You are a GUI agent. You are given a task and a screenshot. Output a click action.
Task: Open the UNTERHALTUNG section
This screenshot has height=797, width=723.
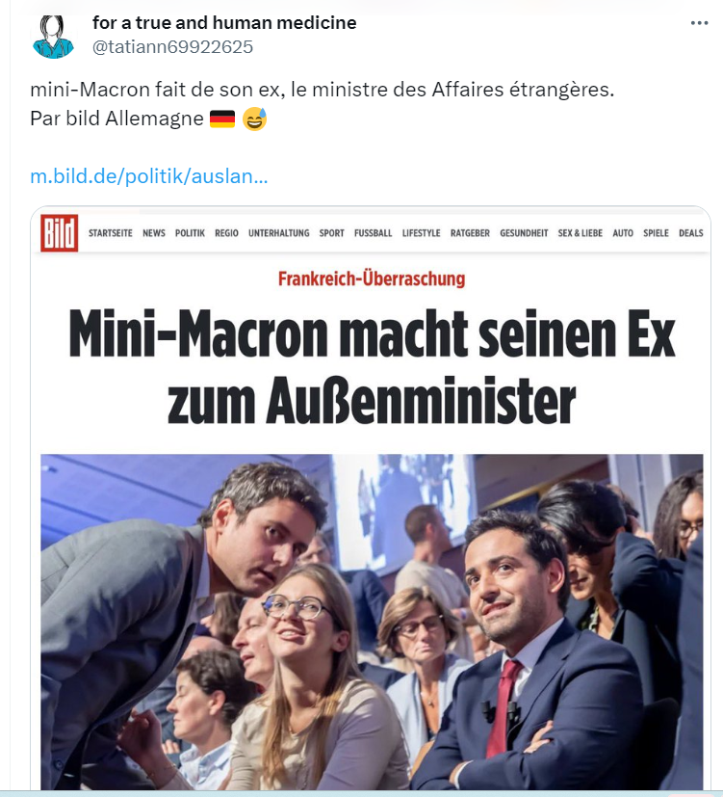pyautogui.click(x=279, y=233)
